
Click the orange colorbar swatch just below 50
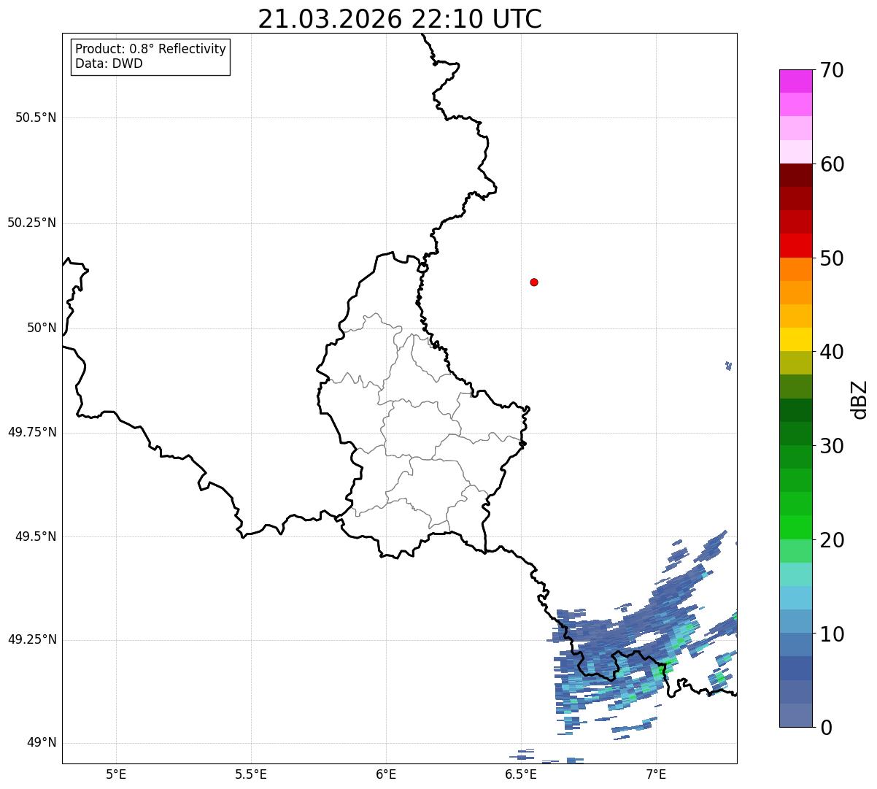tap(796, 269)
